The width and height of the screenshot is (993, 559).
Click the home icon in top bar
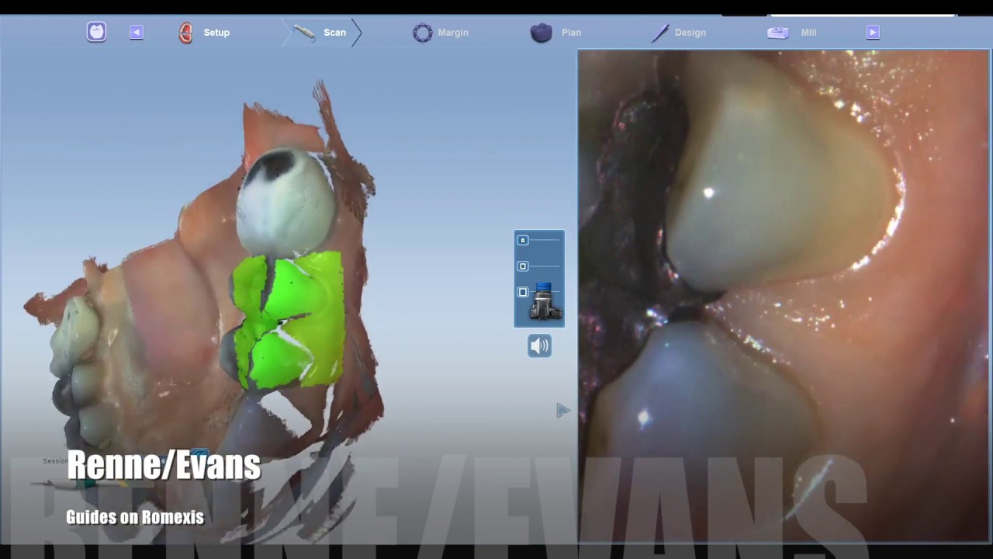point(96,32)
